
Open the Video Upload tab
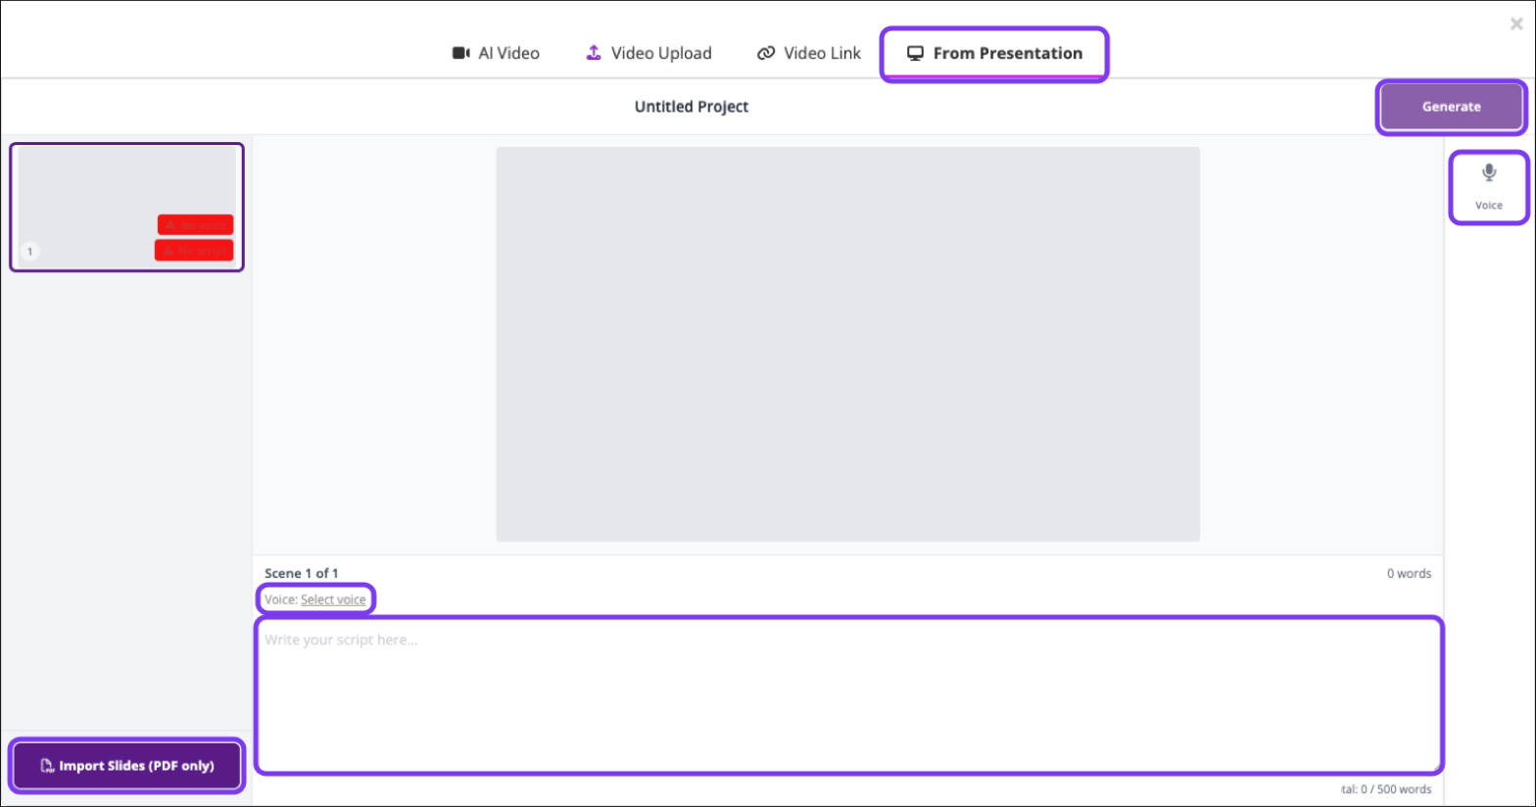point(648,53)
